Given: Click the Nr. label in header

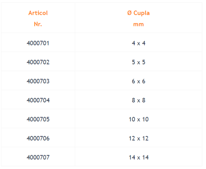Looking at the screenshot, I should coord(38,24).
